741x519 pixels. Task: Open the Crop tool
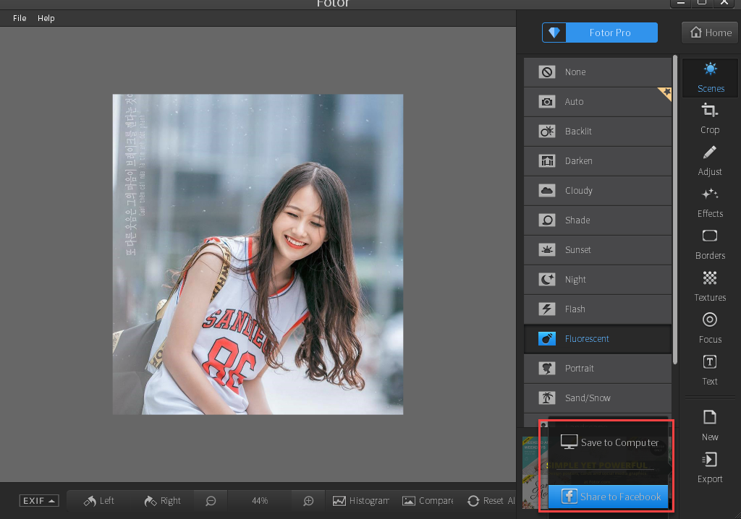[x=709, y=119]
